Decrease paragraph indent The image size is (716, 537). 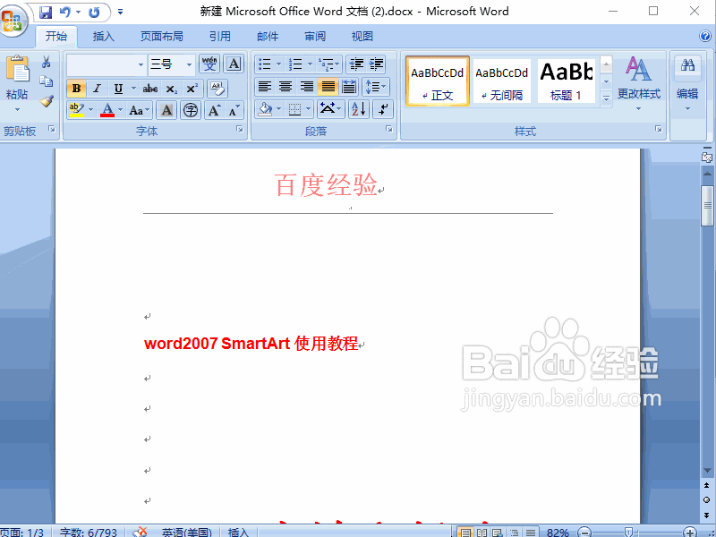(x=356, y=64)
